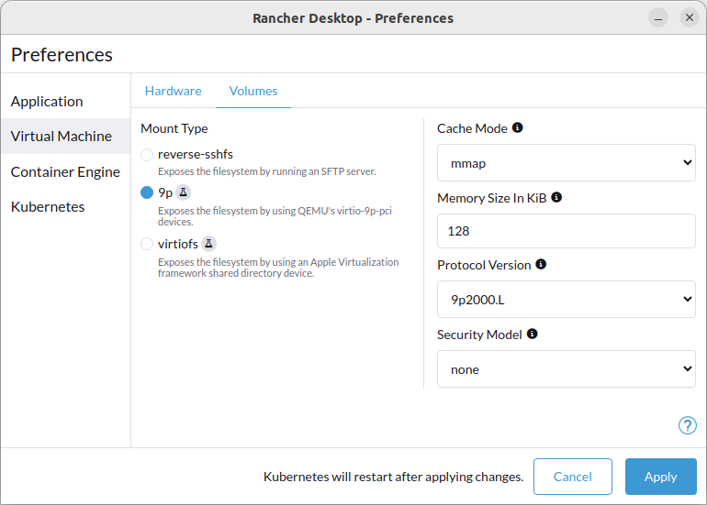Apply the preference changes
Viewport: 707px width, 505px height.
point(660,477)
